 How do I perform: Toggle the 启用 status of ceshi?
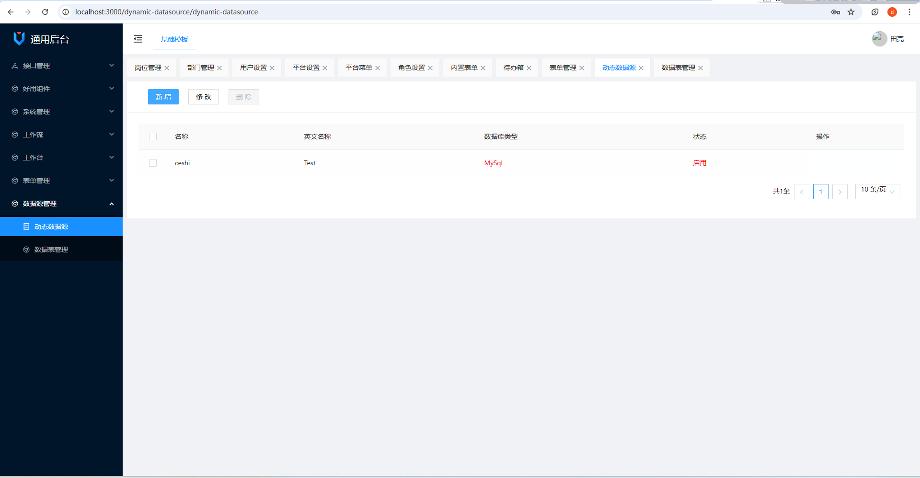click(x=700, y=163)
